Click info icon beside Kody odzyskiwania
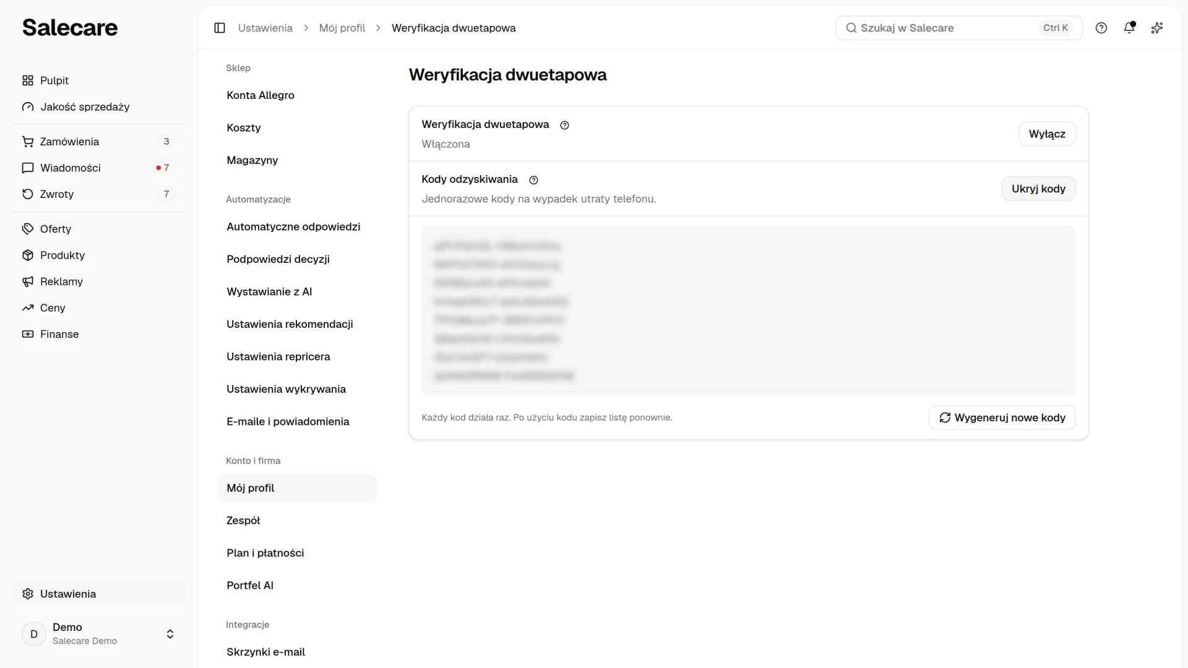 pos(533,180)
